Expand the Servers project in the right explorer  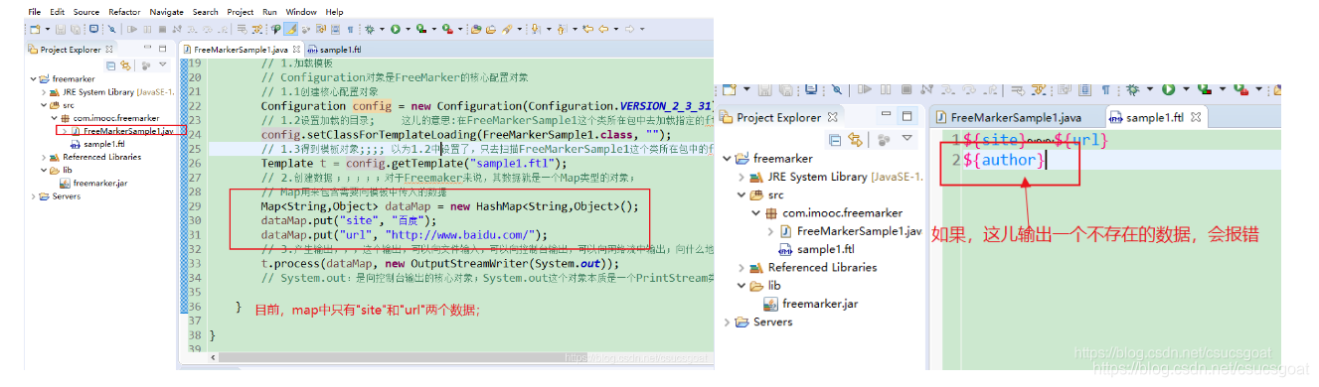coord(727,322)
